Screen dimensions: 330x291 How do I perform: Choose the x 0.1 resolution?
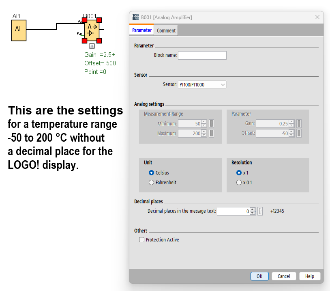point(239,182)
